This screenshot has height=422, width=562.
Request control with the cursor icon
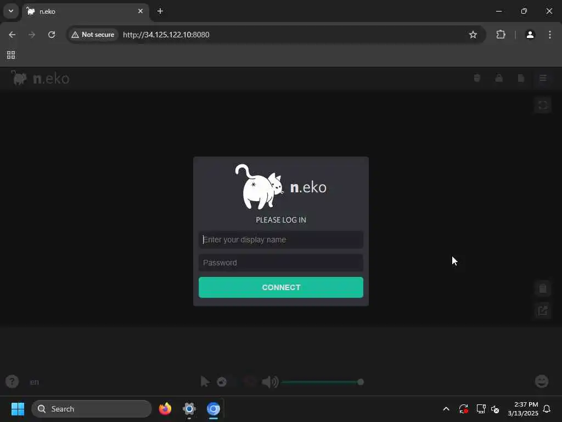(x=205, y=381)
